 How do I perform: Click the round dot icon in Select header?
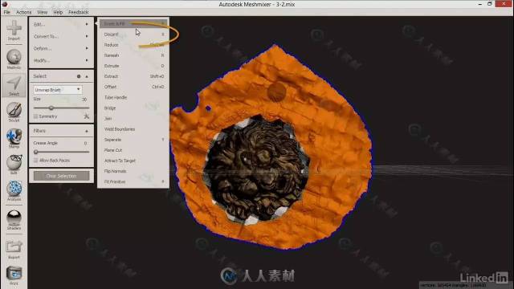coord(79,76)
